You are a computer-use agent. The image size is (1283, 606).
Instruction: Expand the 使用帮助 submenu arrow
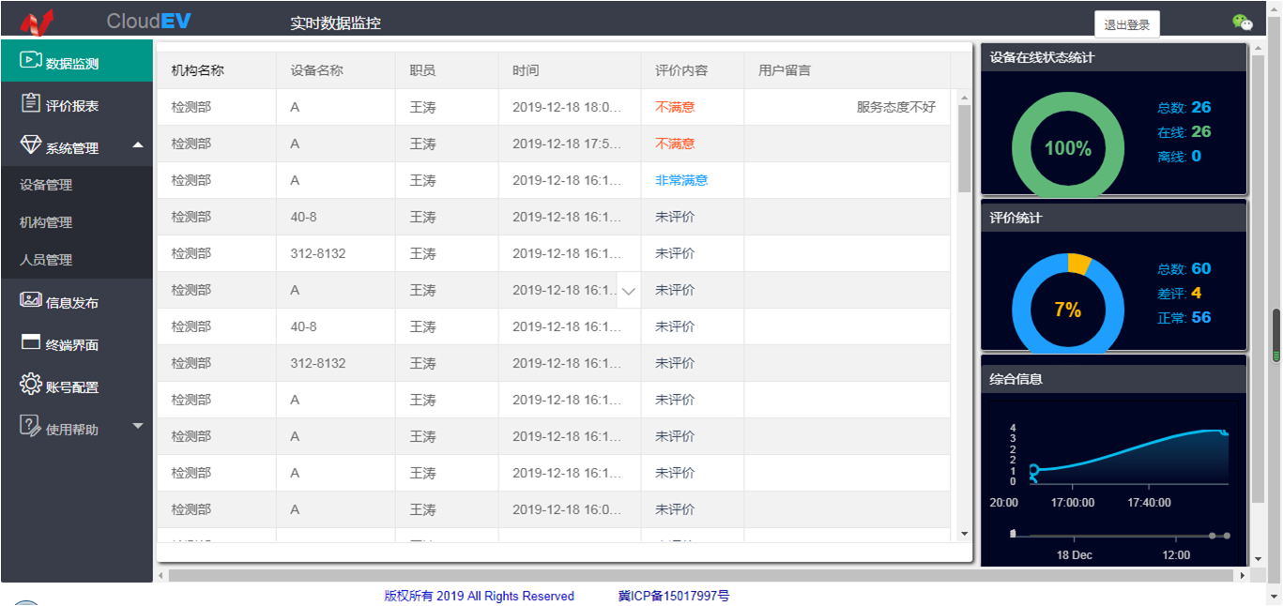click(138, 427)
